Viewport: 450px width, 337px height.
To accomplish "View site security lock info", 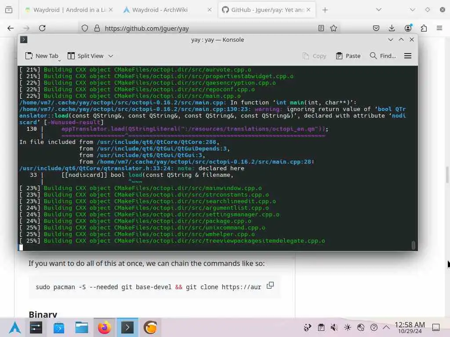I will tap(97, 28).
